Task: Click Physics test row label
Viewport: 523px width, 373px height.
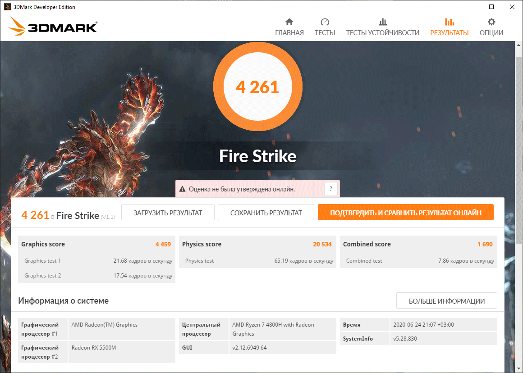Action: pos(199,261)
